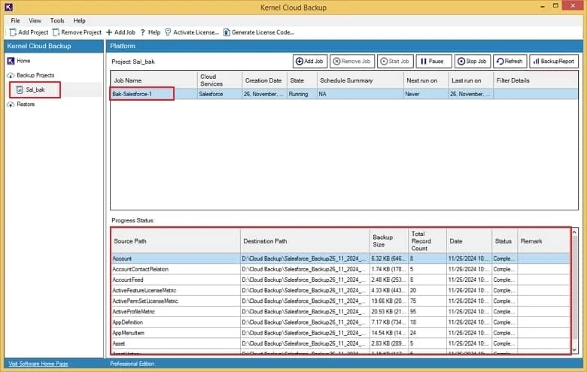The width and height of the screenshot is (587, 372).
Task: Open the View menu
Action: [35, 20]
